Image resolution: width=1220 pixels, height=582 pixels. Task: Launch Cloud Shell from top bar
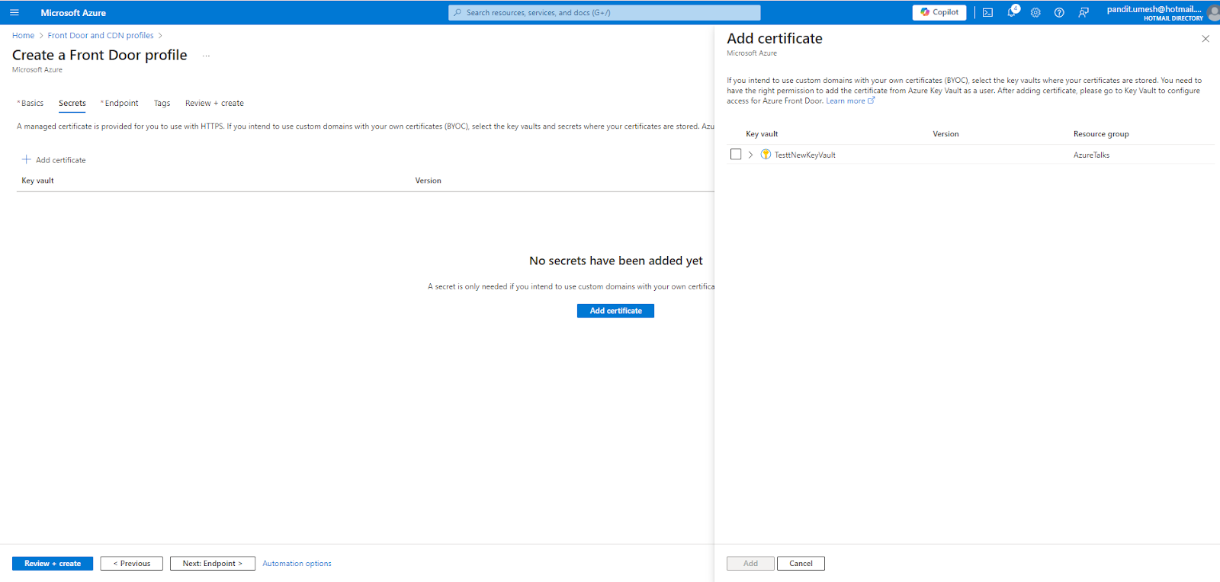(x=987, y=12)
